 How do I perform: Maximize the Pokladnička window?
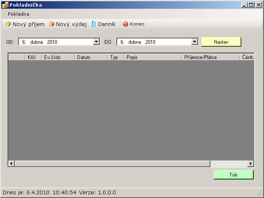251,5
